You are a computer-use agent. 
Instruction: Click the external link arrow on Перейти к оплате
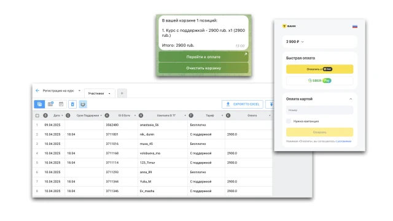[246, 54]
